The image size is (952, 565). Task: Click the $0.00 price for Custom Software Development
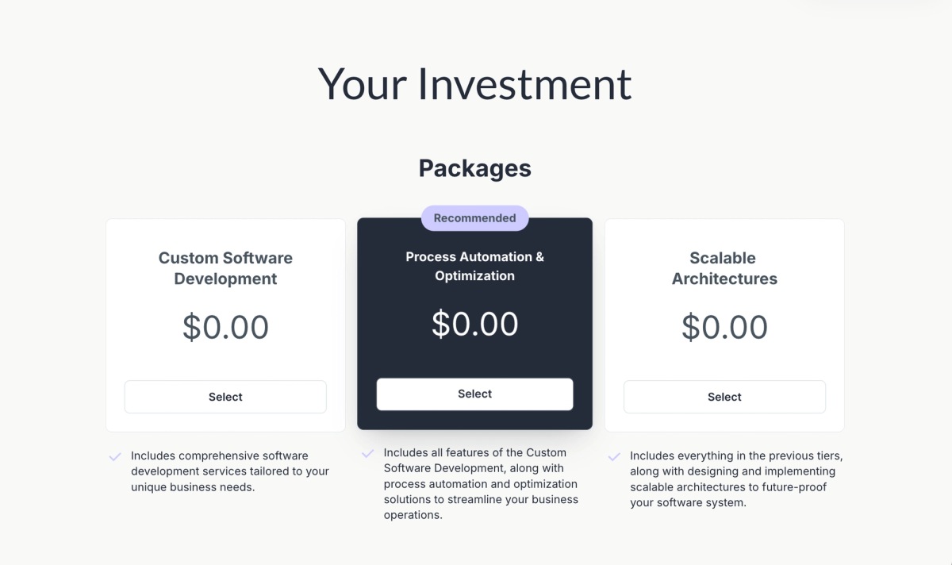point(225,327)
